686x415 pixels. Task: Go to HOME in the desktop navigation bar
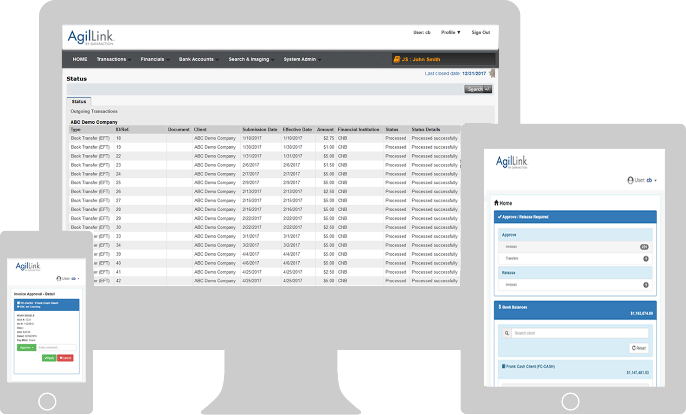click(x=80, y=59)
